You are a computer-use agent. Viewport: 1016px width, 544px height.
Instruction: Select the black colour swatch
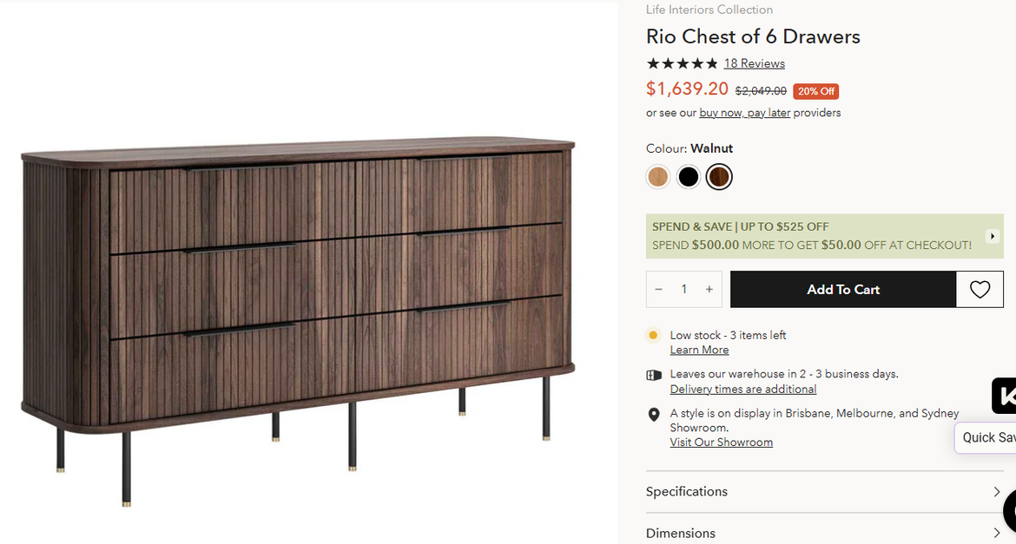tap(689, 177)
